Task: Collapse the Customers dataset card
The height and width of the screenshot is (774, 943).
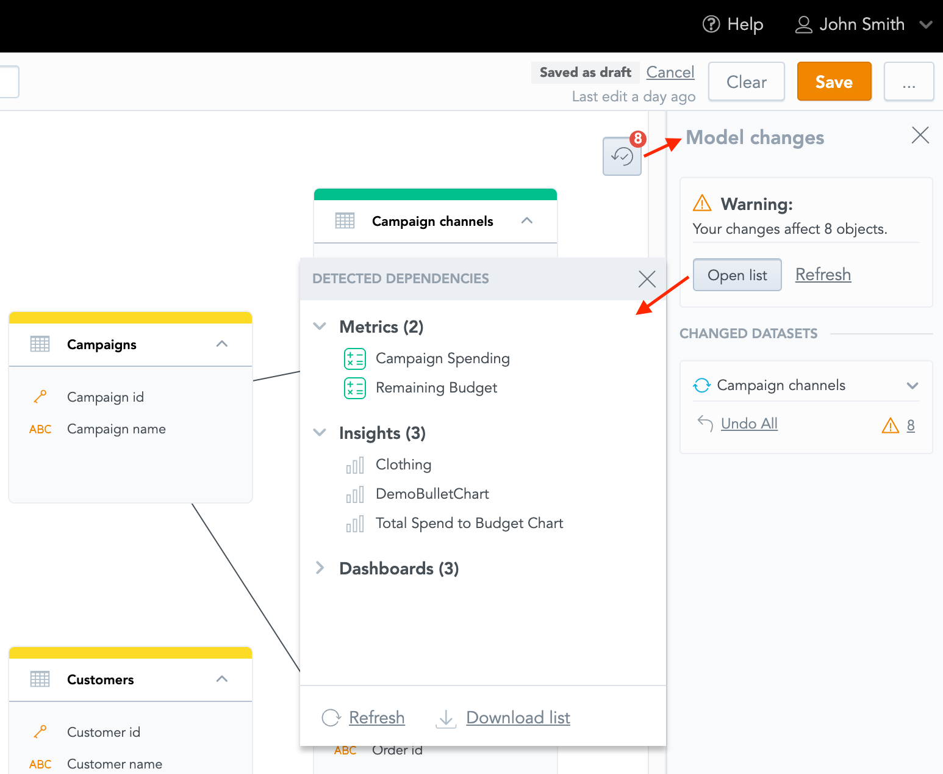Action: click(x=222, y=679)
